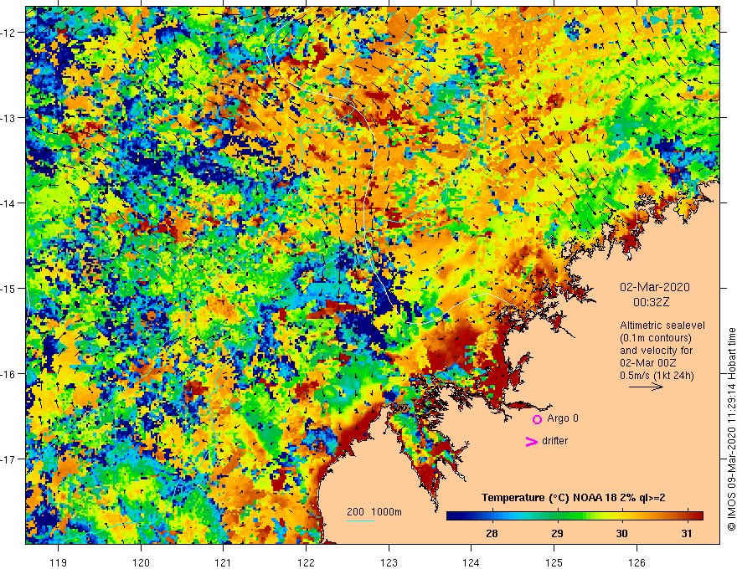
Task: Click the longitude 126 axis label
Action: click(636, 562)
